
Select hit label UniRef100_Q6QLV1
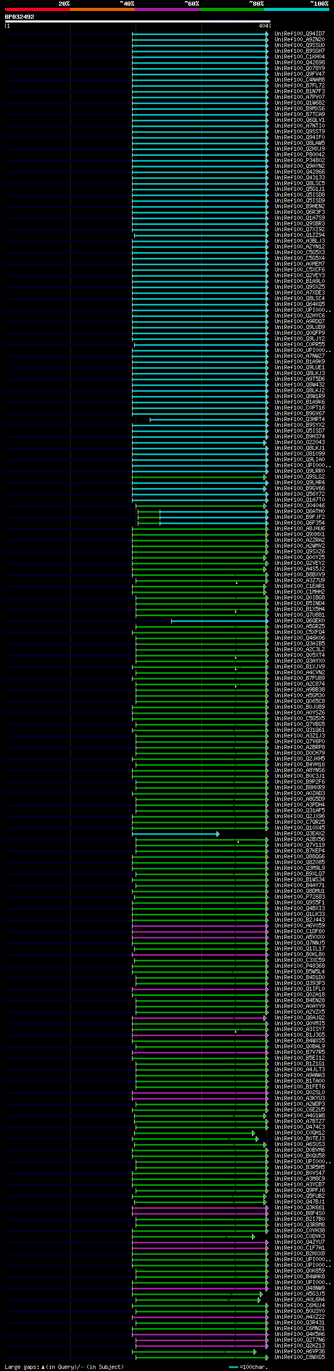(x=300, y=120)
